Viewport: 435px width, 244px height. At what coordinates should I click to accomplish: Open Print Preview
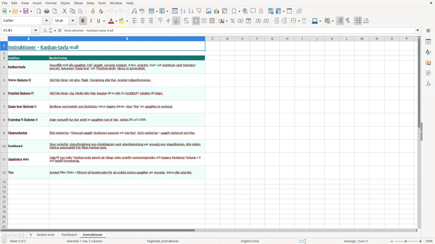55,11
